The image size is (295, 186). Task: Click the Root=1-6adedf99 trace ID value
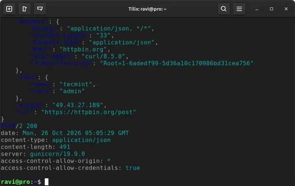(x=176, y=63)
